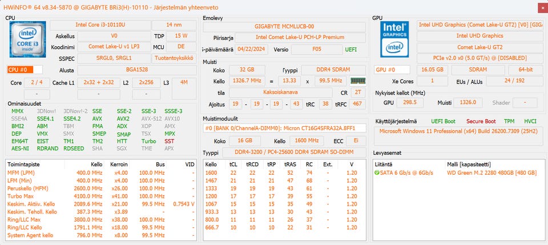Click the green UEFI label beside the BIOS version
The height and width of the screenshot is (245, 548).
tap(351, 50)
